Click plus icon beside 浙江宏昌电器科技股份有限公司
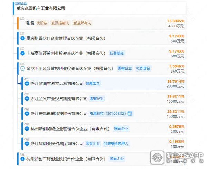The width and height of the screenshot is (207, 169). pyautogui.click(x=27, y=113)
